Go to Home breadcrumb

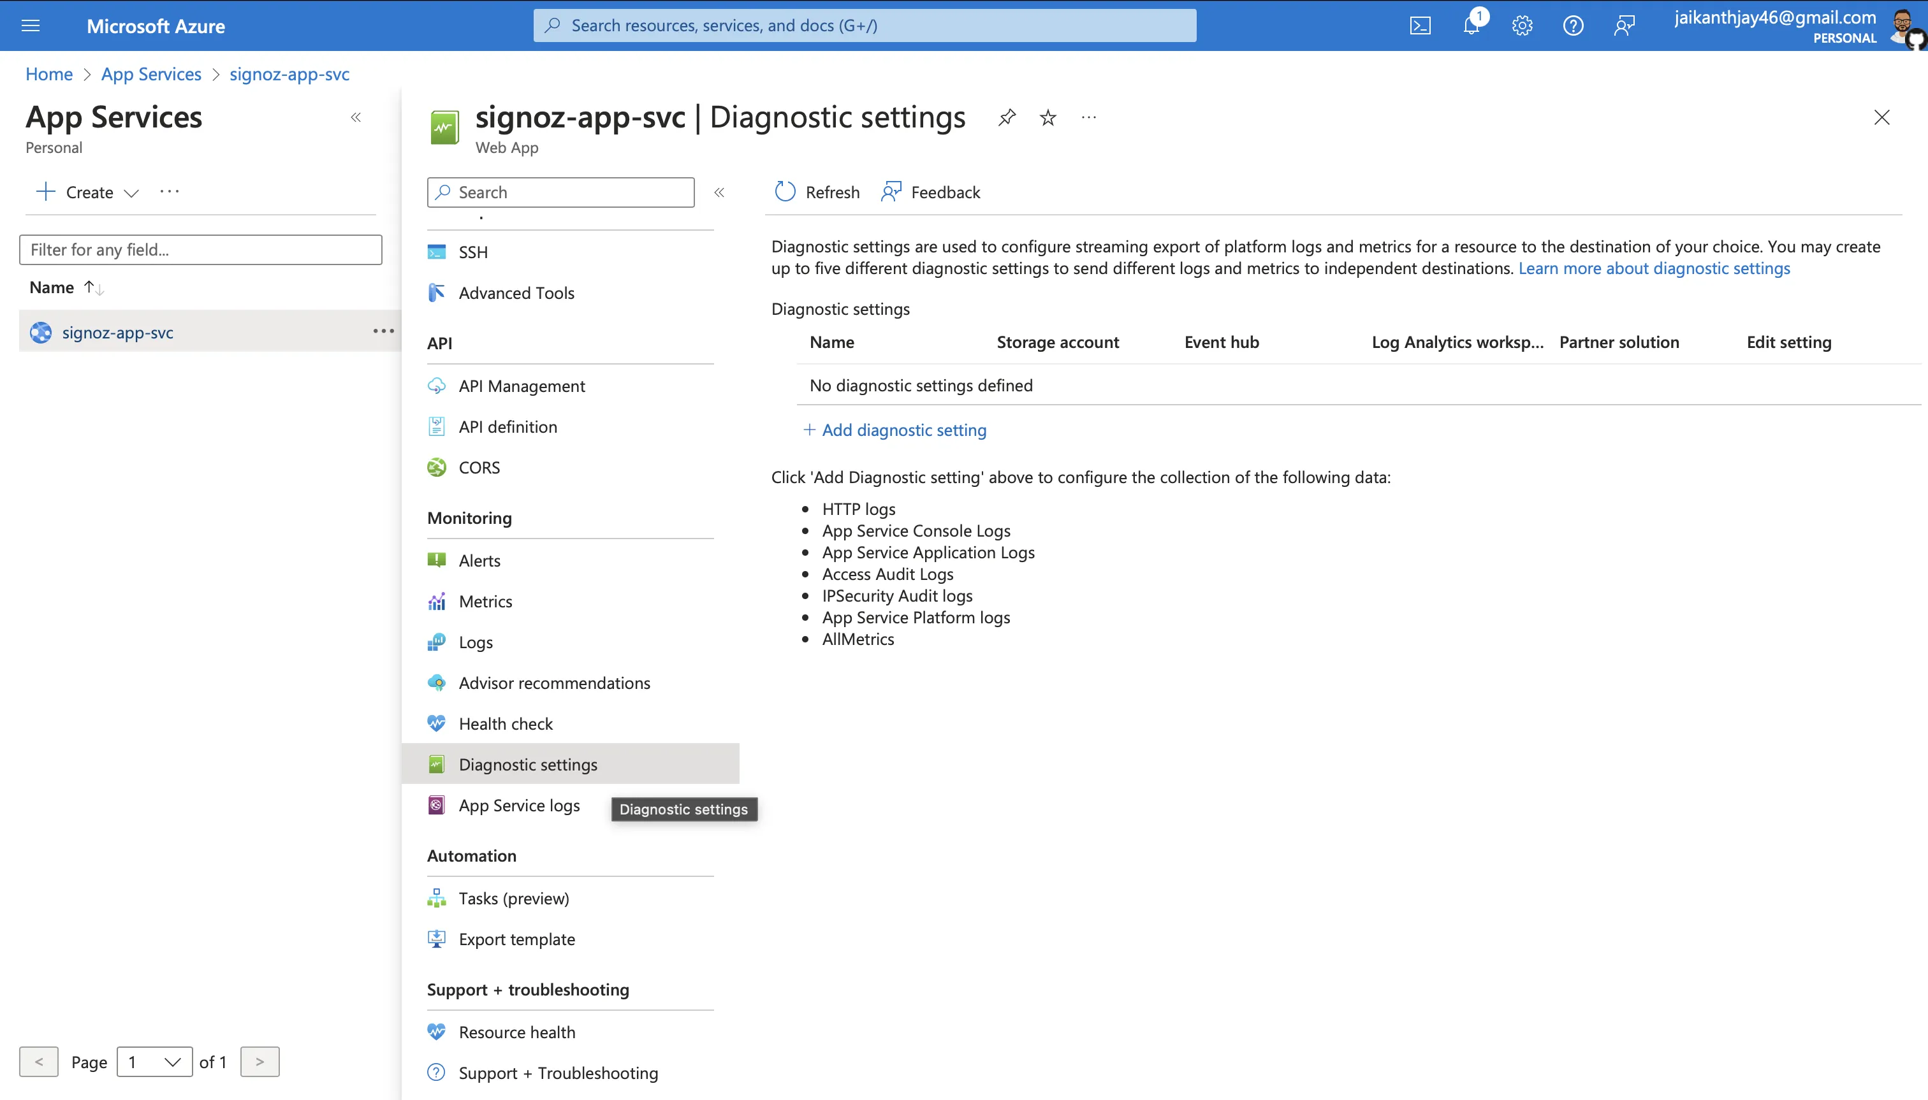pos(49,74)
